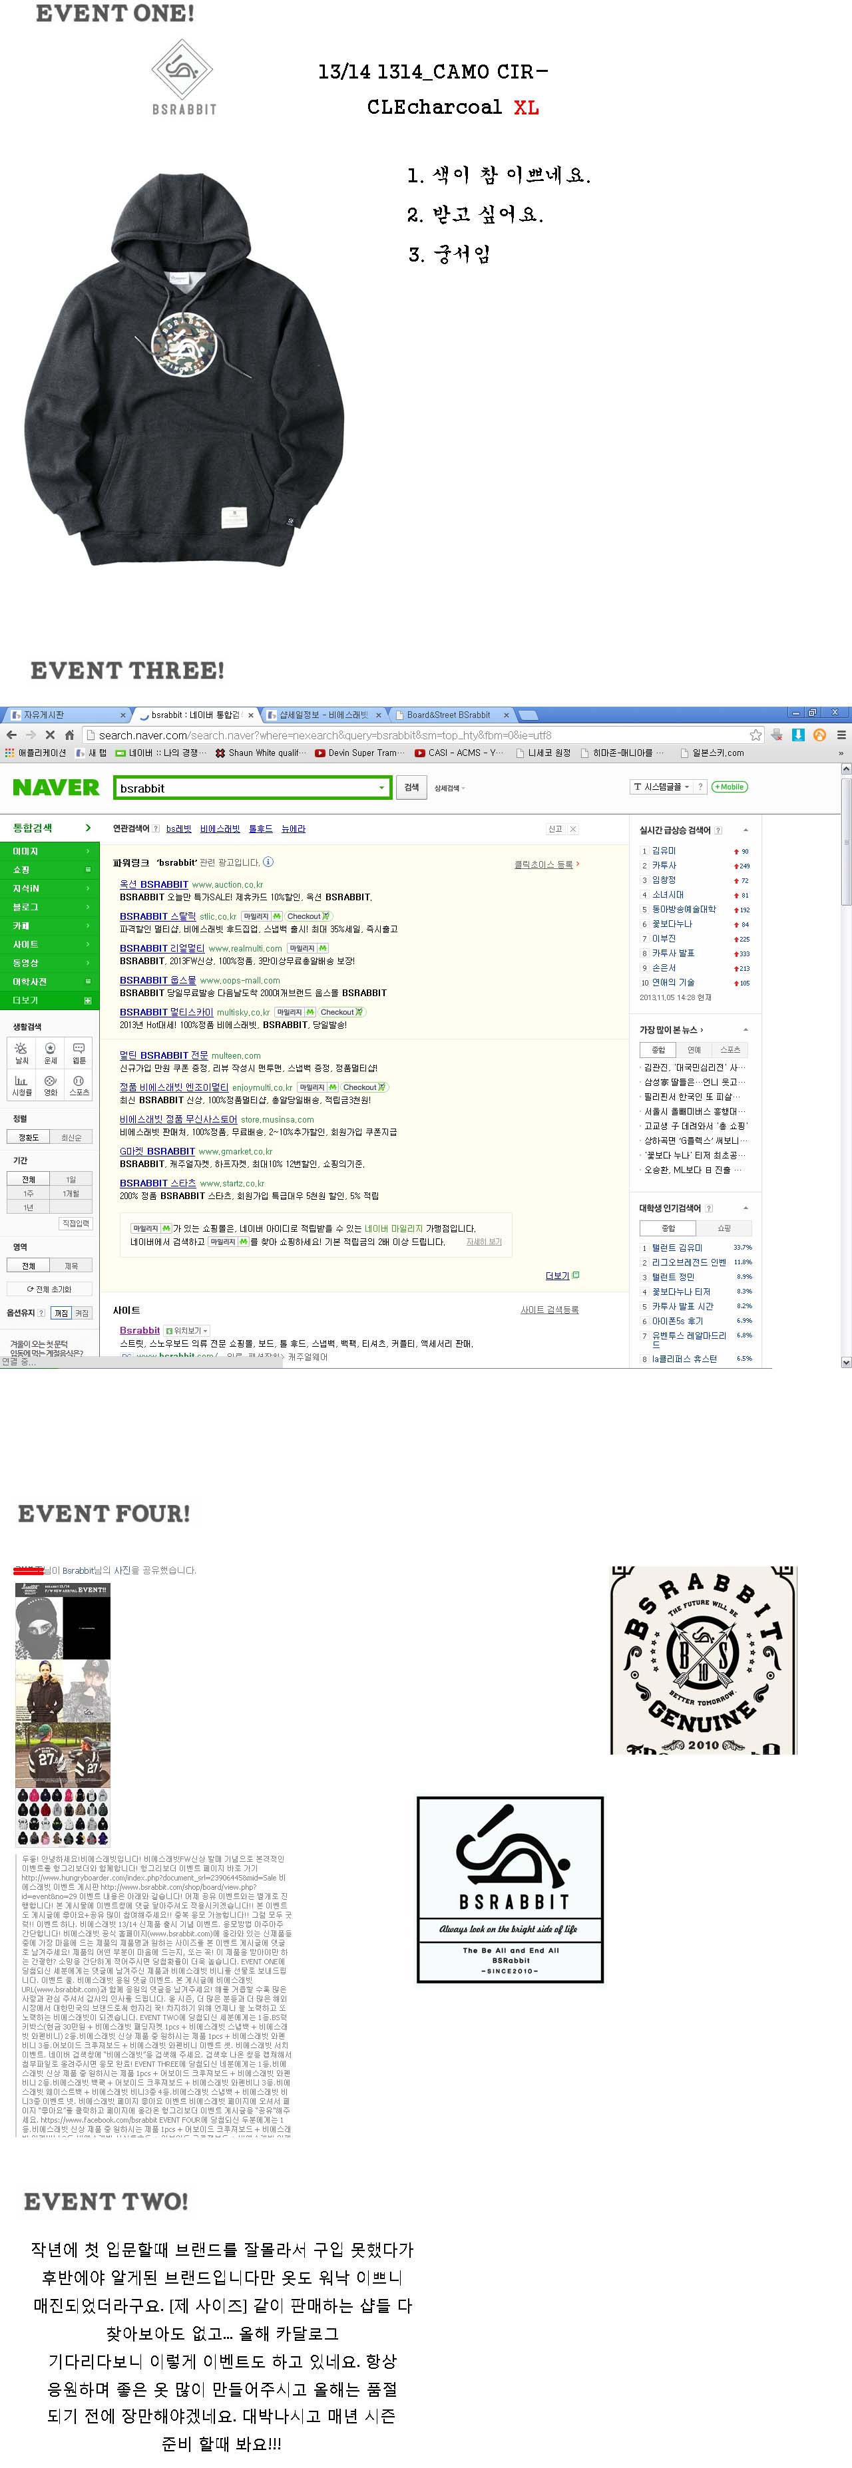Image resolution: width=852 pixels, height=2468 pixels.
Task: Show more bookmarks chevron
Action: [x=841, y=753]
